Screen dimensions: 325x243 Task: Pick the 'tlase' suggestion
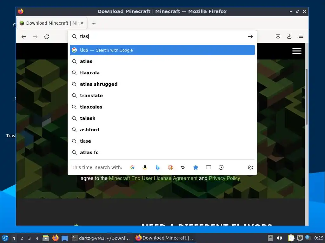[162, 141]
